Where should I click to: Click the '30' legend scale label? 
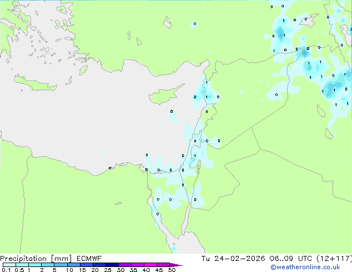pyautogui.click(x=120, y=270)
